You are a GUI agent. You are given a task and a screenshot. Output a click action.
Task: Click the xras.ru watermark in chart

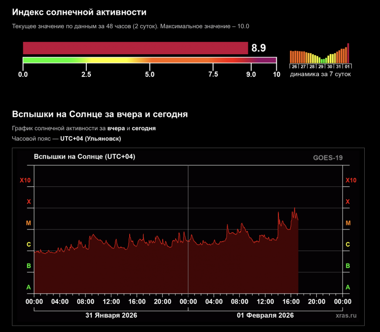345,315
